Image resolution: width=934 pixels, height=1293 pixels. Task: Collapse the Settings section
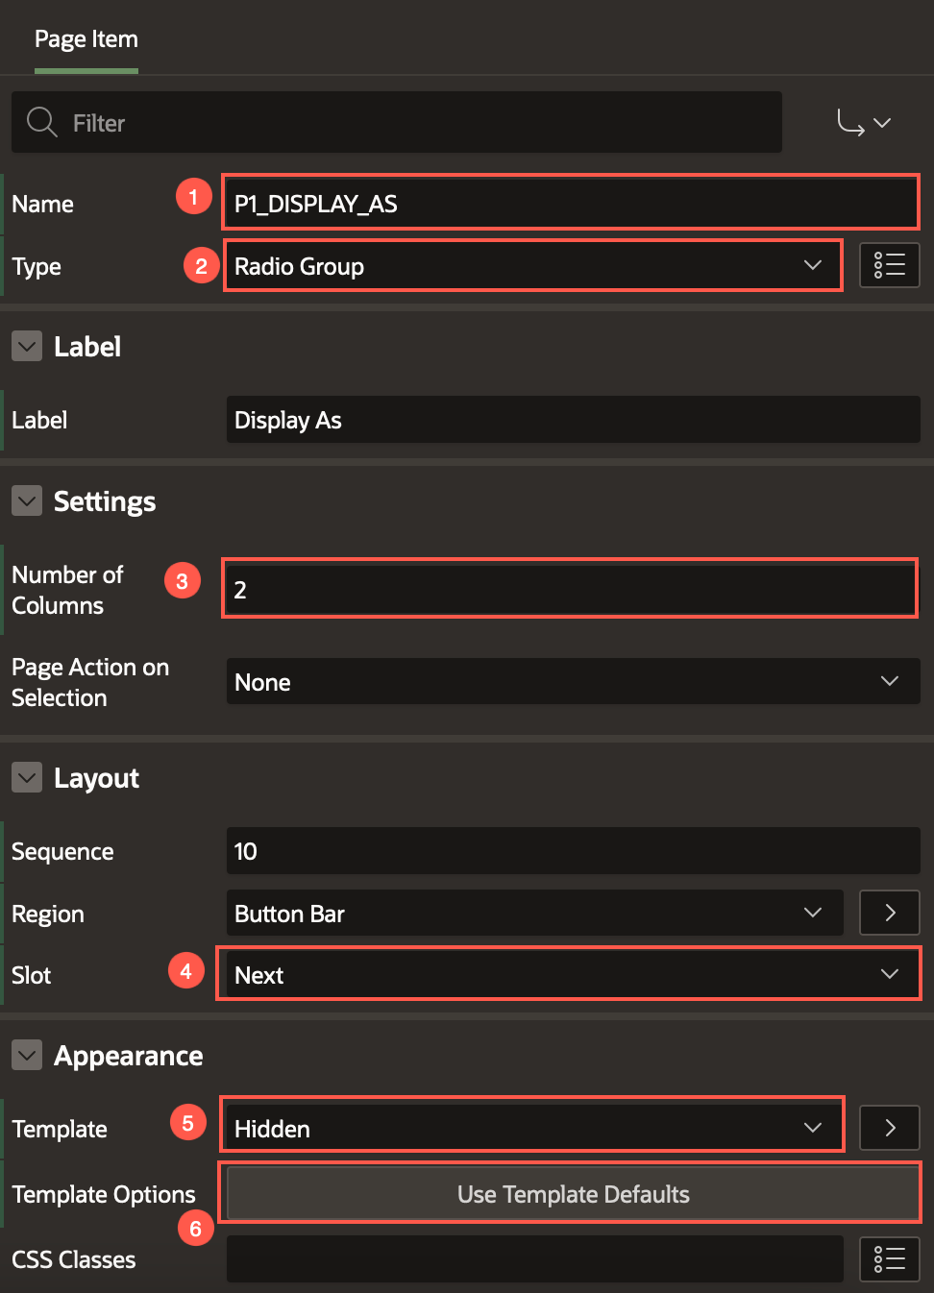(27, 500)
